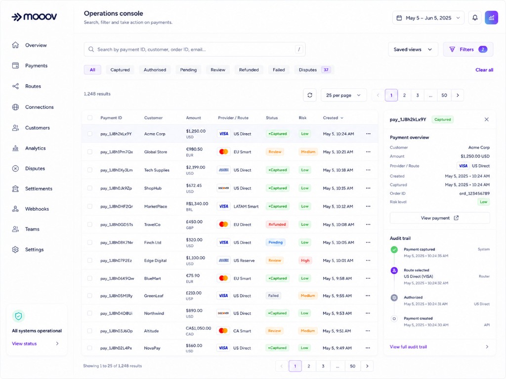
Task: Toggle the select-all checkbox in table header
Action: [x=90, y=118]
